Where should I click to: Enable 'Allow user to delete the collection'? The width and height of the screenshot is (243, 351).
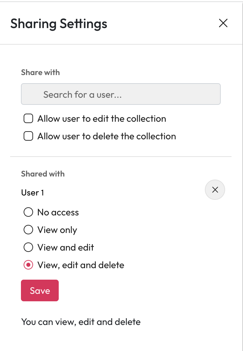tap(28, 136)
